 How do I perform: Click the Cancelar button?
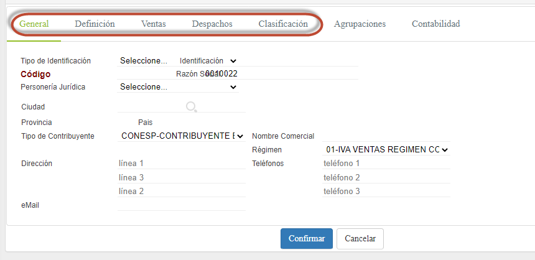(360, 239)
